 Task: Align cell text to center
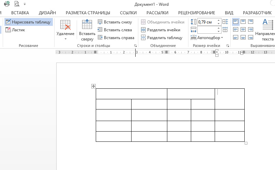pyautogui.click(x=243, y=30)
